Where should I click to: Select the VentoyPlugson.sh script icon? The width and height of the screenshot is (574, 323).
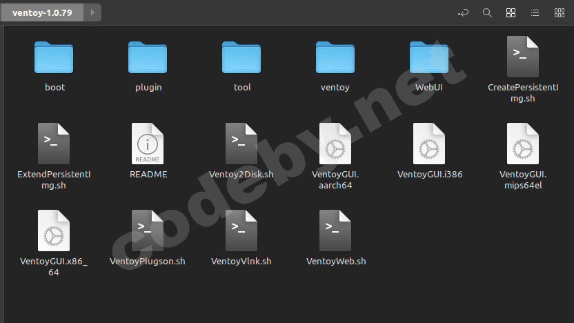click(x=148, y=231)
